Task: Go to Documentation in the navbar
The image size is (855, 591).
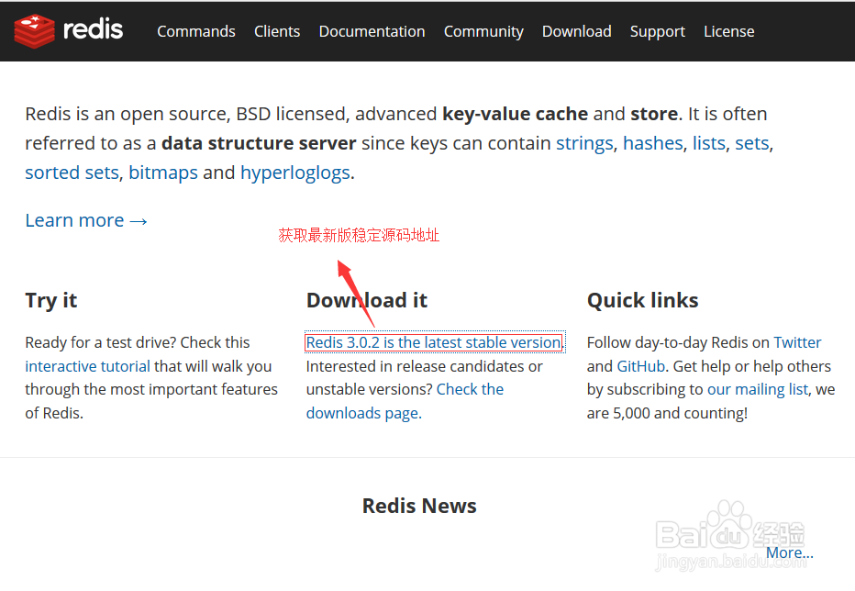Action: point(372,31)
